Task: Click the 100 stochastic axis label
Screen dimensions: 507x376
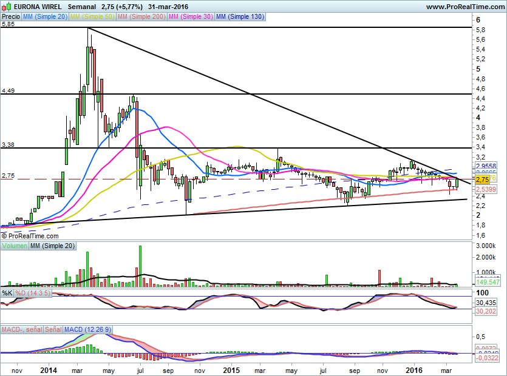Action: pyautogui.click(x=483, y=293)
